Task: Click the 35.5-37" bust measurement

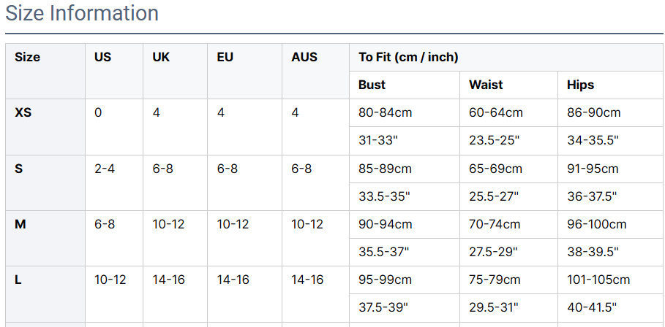Action: point(384,252)
